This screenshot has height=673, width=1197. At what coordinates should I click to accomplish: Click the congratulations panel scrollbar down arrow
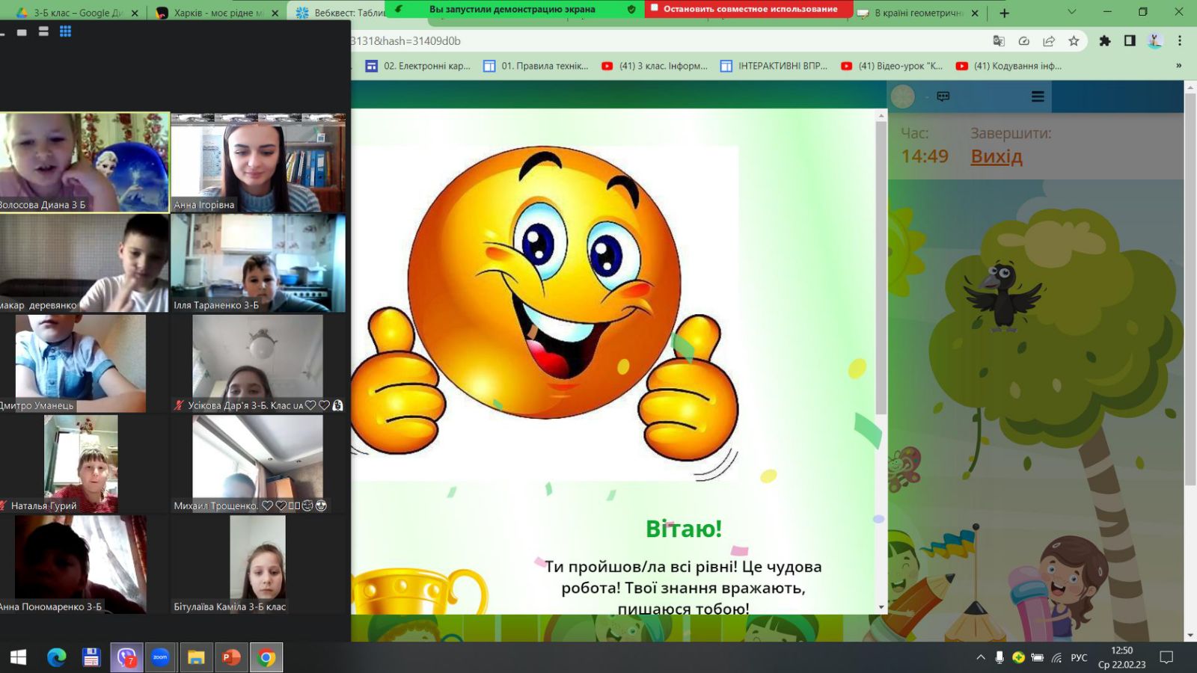tap(881, 607)
